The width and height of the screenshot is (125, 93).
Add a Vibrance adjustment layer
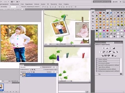[x=101, y=52]
